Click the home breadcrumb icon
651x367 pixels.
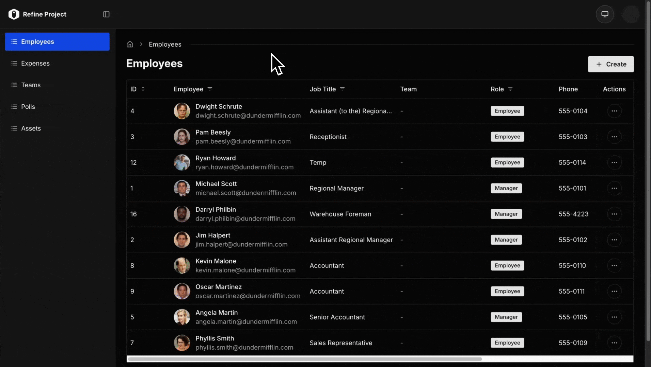[x=130, y=45]
